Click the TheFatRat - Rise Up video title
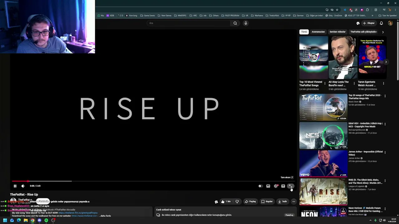The height and width of the screenshot is (224, 399). point(24,194)
